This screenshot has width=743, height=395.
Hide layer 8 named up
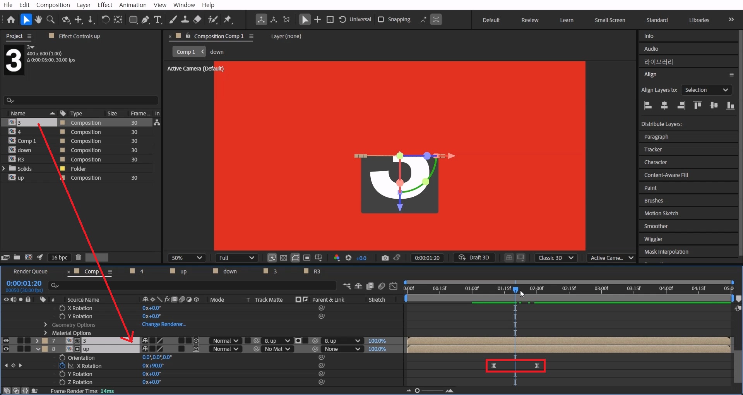coord(6,349)
